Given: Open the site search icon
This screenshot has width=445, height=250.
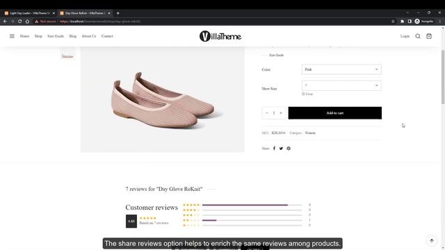Looking at the screenshot, I should click(x=418, y=36).
